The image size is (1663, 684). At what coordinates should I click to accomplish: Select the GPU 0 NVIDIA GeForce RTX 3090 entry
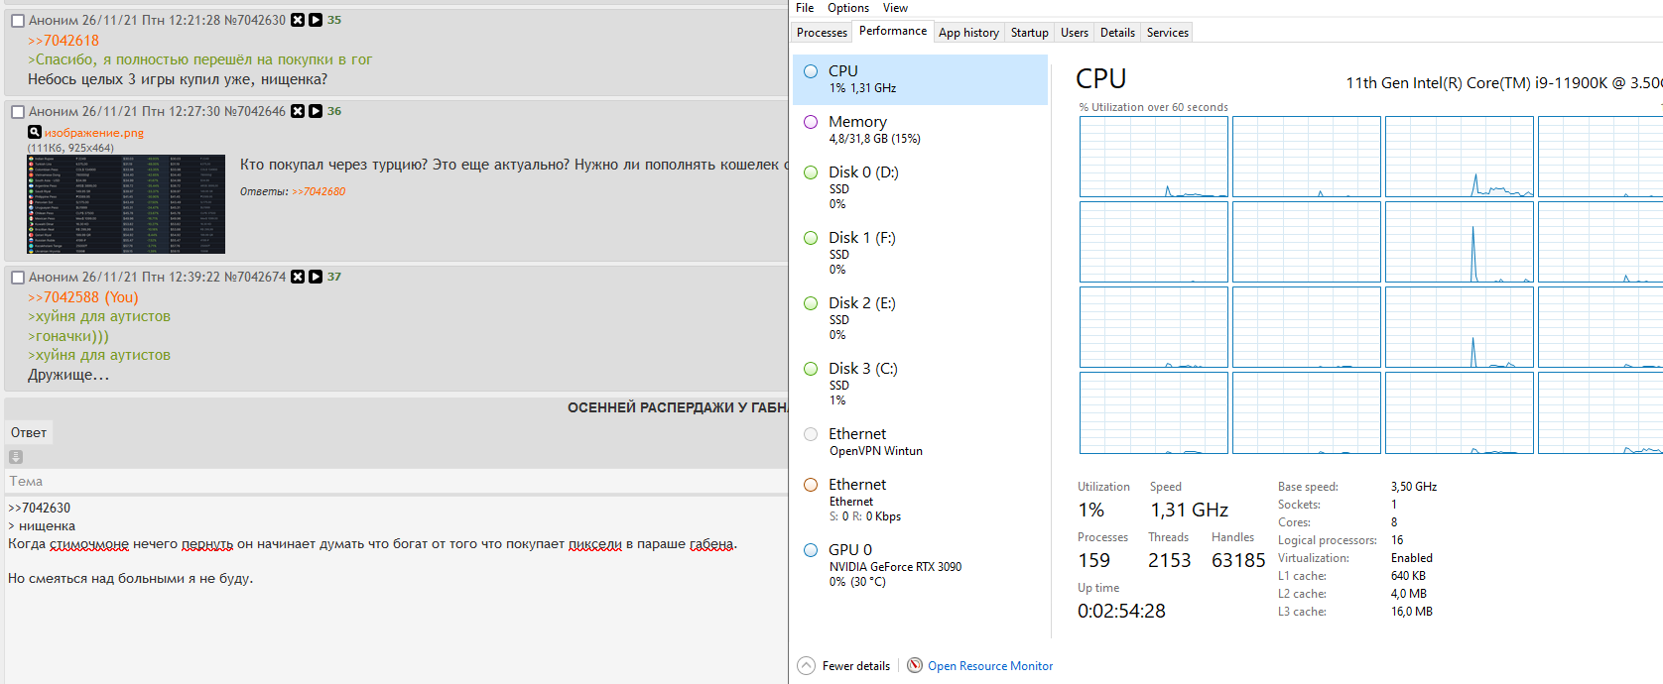(920, 565)
